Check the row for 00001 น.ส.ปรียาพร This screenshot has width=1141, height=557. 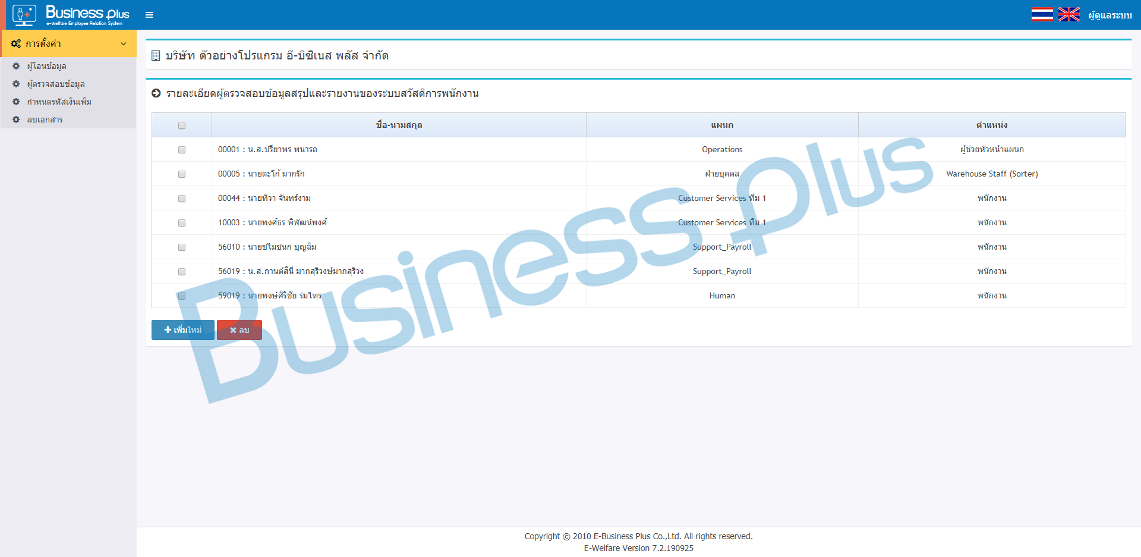pyautogui.click(x=182, y=150)
